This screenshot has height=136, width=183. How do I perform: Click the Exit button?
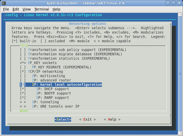88,119
